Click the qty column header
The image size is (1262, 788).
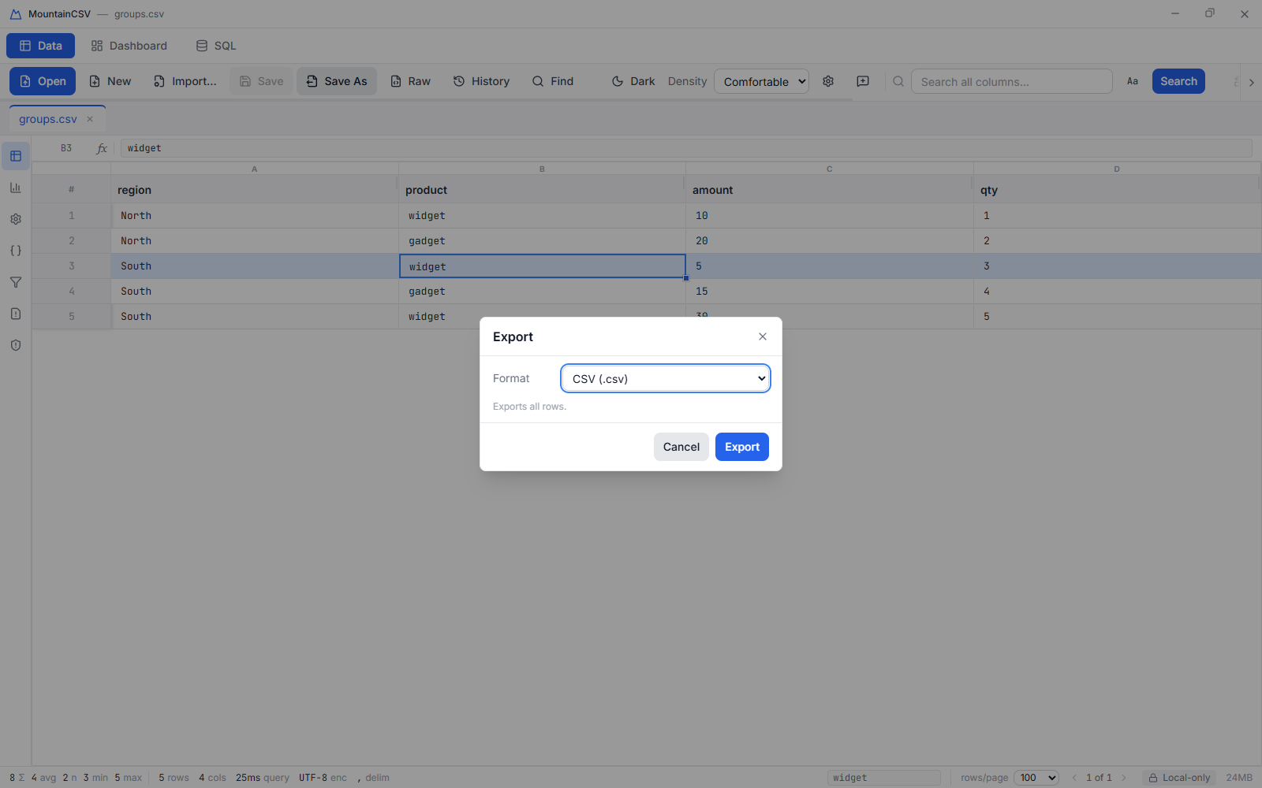click(x=1117, y=190)
